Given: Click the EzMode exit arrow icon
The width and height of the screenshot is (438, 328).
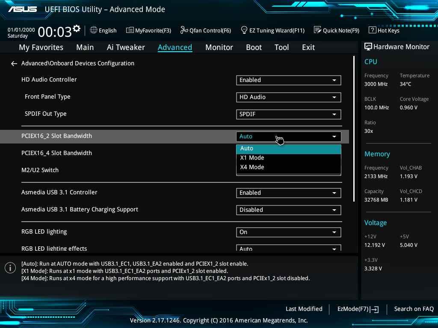Looking at the screenshot, I should [x=375, y=309].
